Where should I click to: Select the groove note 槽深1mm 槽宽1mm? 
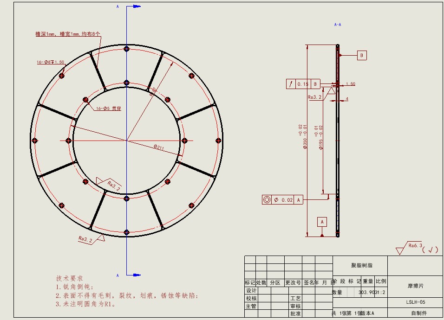(x=68, y=34)
